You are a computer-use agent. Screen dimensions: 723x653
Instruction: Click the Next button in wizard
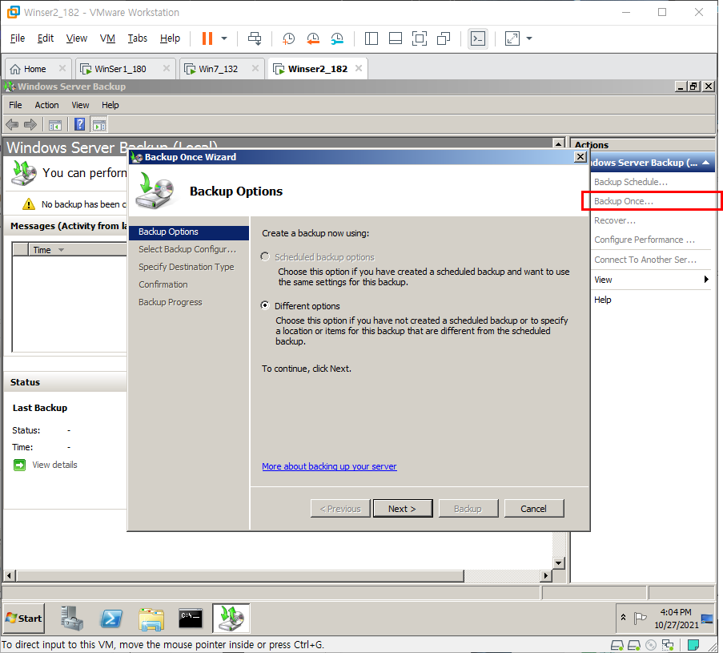coord(403,509)
